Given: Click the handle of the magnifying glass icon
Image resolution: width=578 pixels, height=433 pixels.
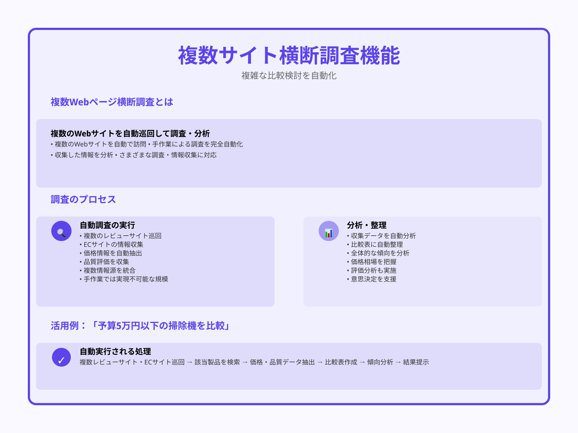Looking at the screenshot, I should 64,236.
